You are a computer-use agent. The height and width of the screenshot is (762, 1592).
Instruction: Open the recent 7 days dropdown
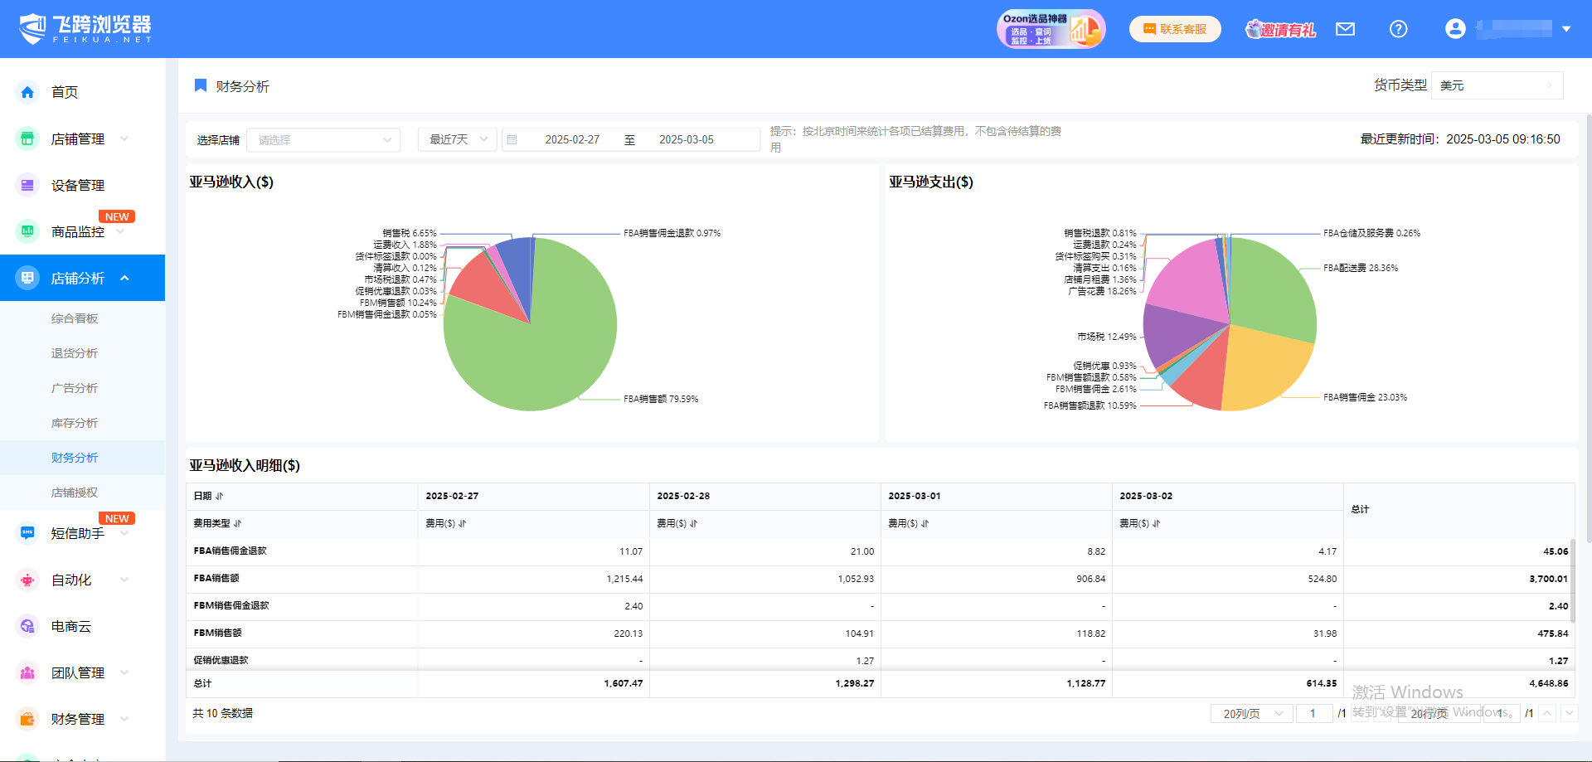pyautogui.click(x=458, y=139)
